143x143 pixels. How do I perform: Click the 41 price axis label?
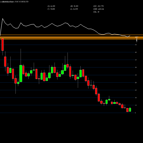point(136,60)
